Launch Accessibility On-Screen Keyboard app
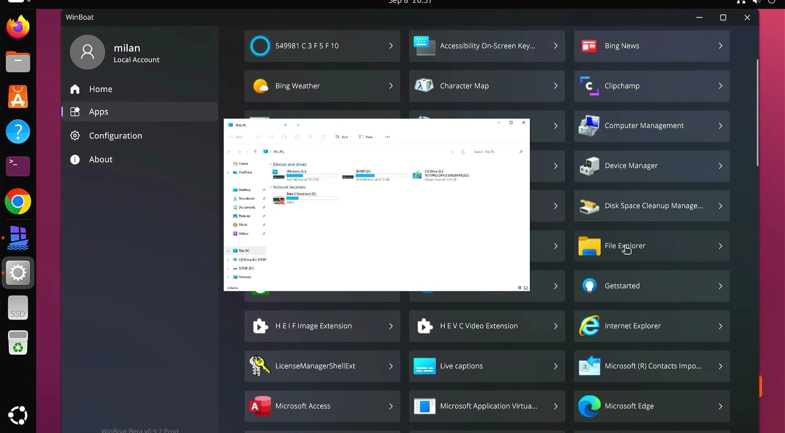Viewport: 785px width, 433px height. [x=487, y=46]
